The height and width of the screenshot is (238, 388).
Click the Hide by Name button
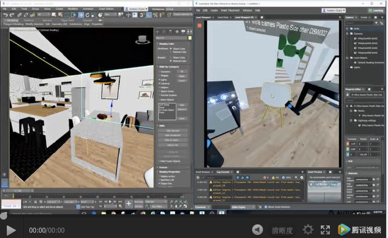173,140
